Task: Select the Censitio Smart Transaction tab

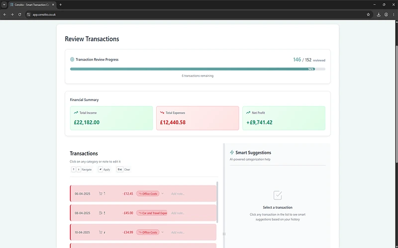Action: click(32, 5)
